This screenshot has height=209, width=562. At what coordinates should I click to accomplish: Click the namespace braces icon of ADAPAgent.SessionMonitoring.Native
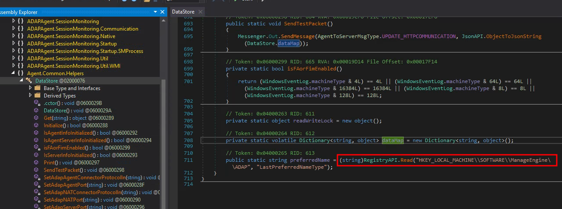tap(21, 36)
